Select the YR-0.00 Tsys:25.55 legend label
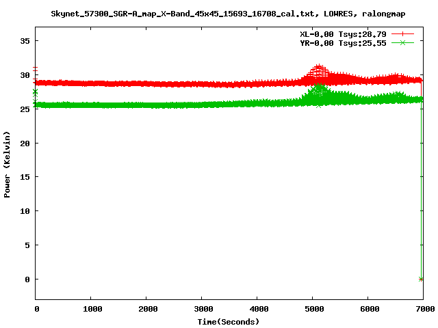The image size is (438, 328). coord(343,43)
